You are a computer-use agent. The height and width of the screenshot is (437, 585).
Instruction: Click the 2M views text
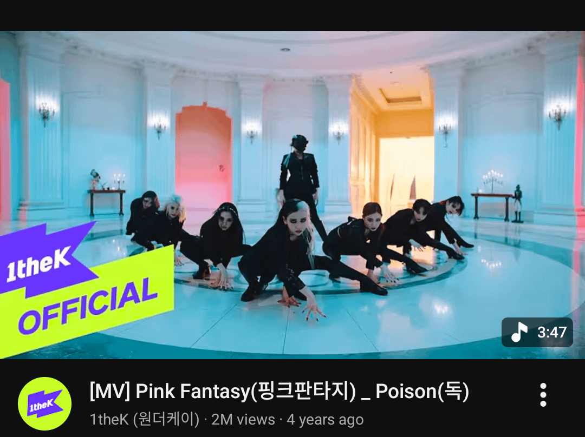243,420
